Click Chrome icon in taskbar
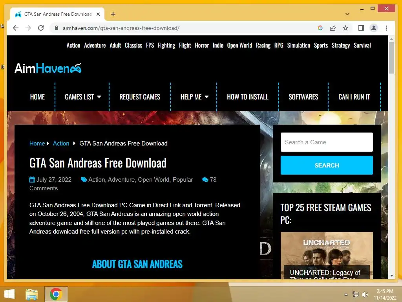 pos(56,294)
